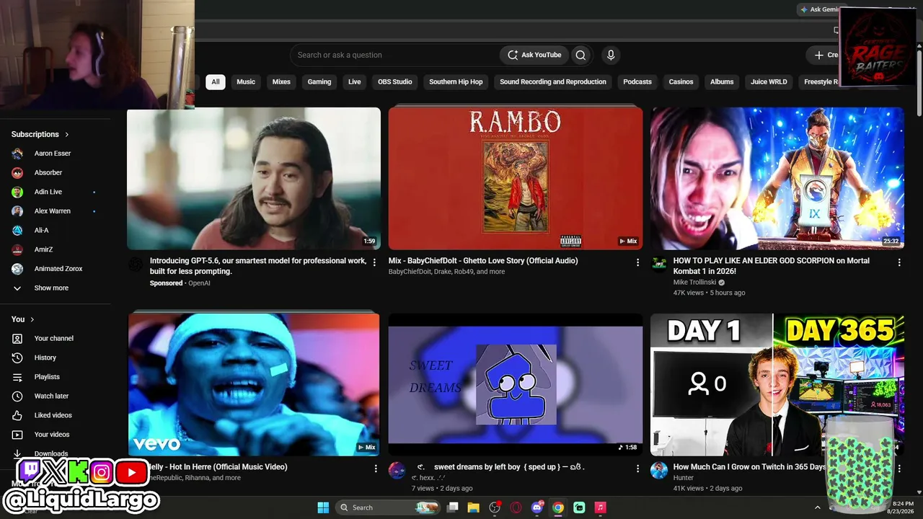The width and height of the screenshot is (923, 519).
Task: Open more options for sweet dreams video
Action: click(637, 469)
